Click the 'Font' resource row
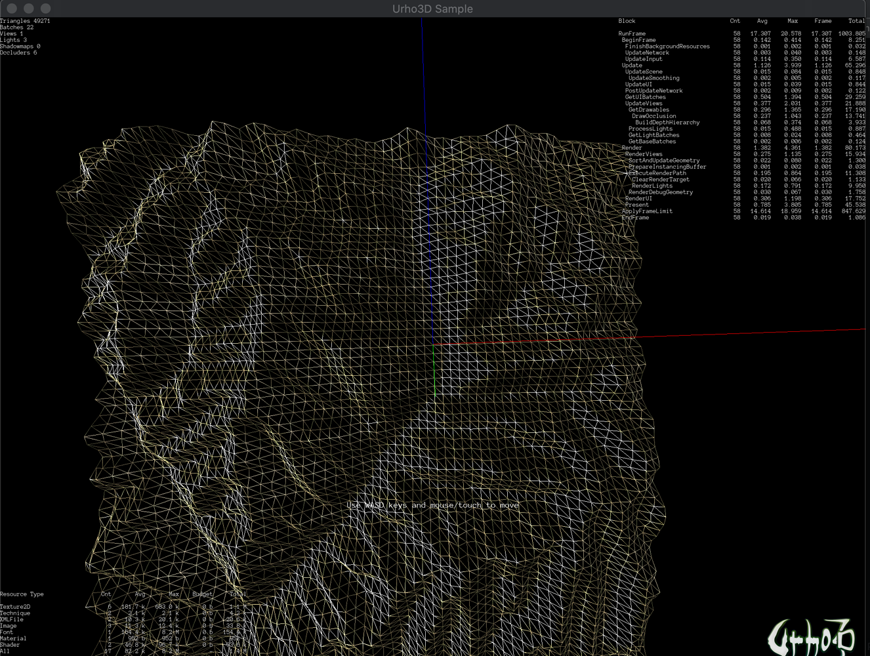Image resolution: width=870 pixels, height=656 pixels. point(123,632)
